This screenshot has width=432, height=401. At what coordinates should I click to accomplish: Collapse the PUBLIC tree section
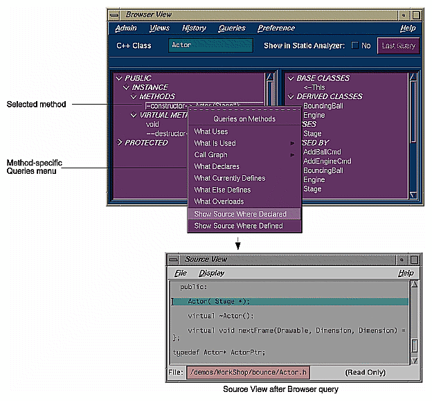(119, 78)
